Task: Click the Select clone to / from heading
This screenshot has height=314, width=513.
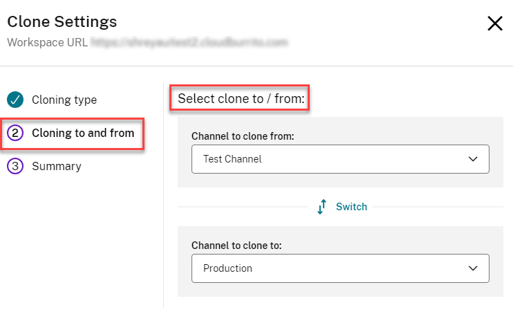Action: coord(241,99)
